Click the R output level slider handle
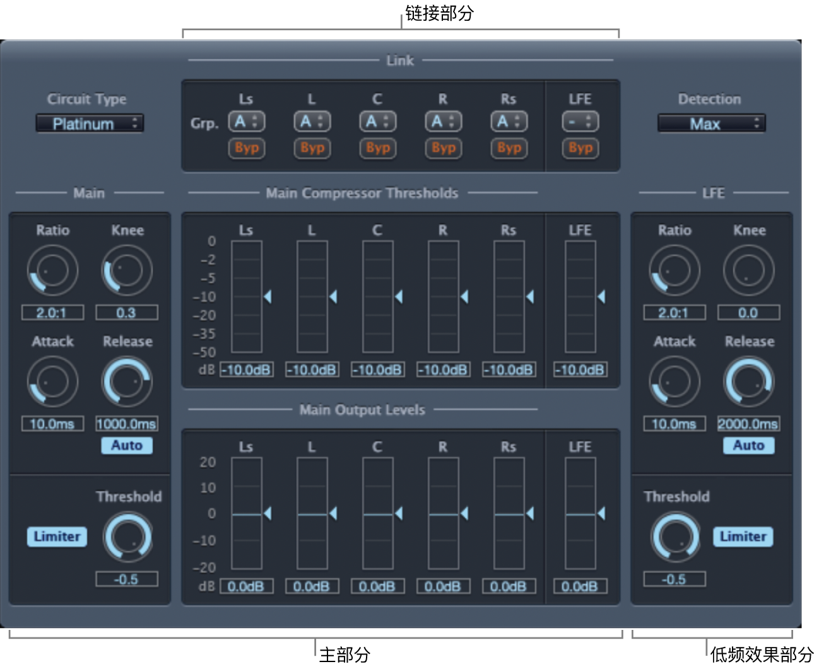The image size is (819, 669). point(464,514)
